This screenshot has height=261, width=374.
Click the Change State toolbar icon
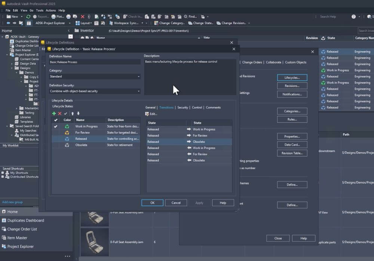pos(190,23)
